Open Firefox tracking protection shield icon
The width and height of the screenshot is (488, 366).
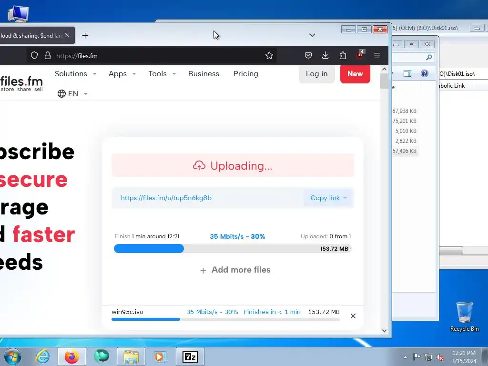[34, 56]
